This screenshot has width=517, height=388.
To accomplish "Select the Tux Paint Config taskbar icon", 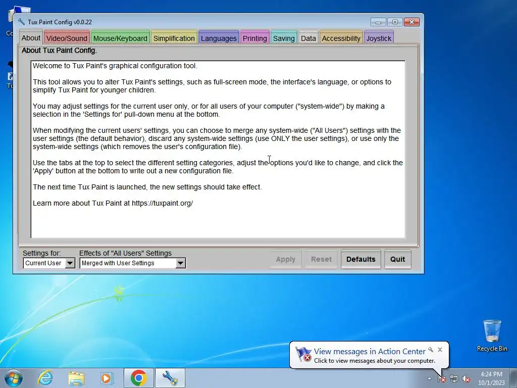I will pyautogui.click(x=170, y=378).
